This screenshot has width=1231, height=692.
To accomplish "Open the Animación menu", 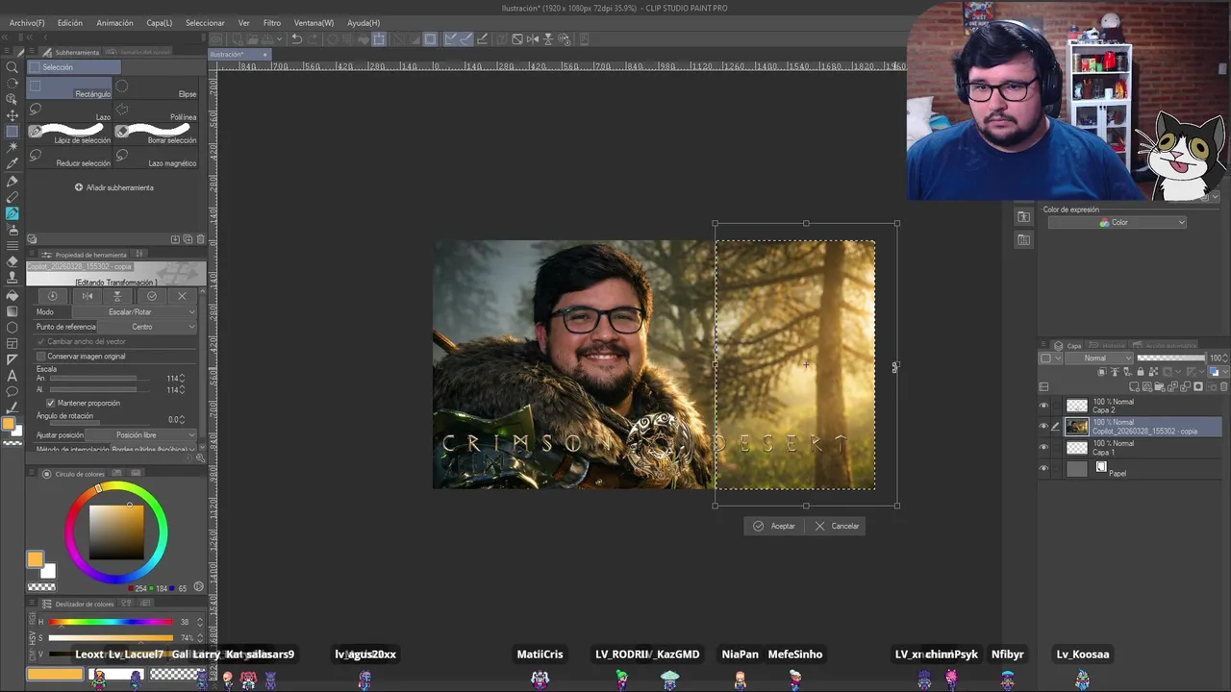I will (x=114, y=23).
